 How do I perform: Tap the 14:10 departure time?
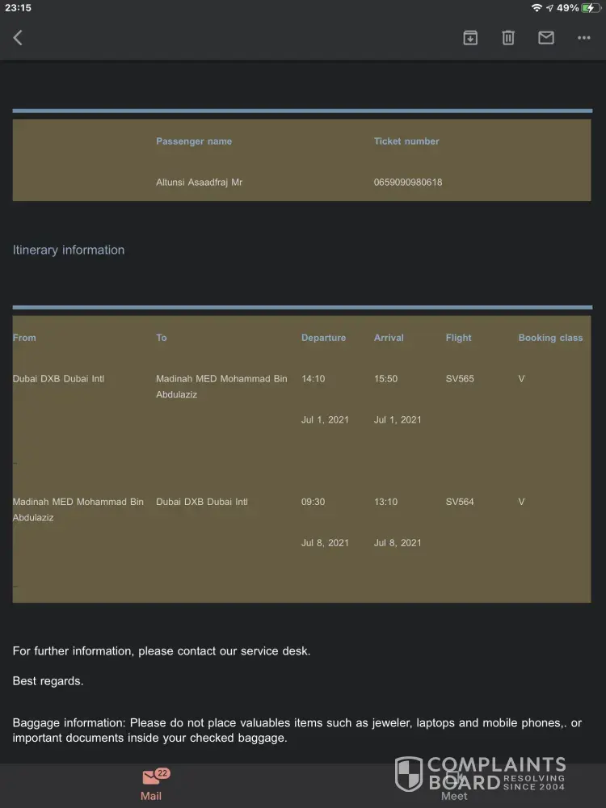click(x=313, y=379)
